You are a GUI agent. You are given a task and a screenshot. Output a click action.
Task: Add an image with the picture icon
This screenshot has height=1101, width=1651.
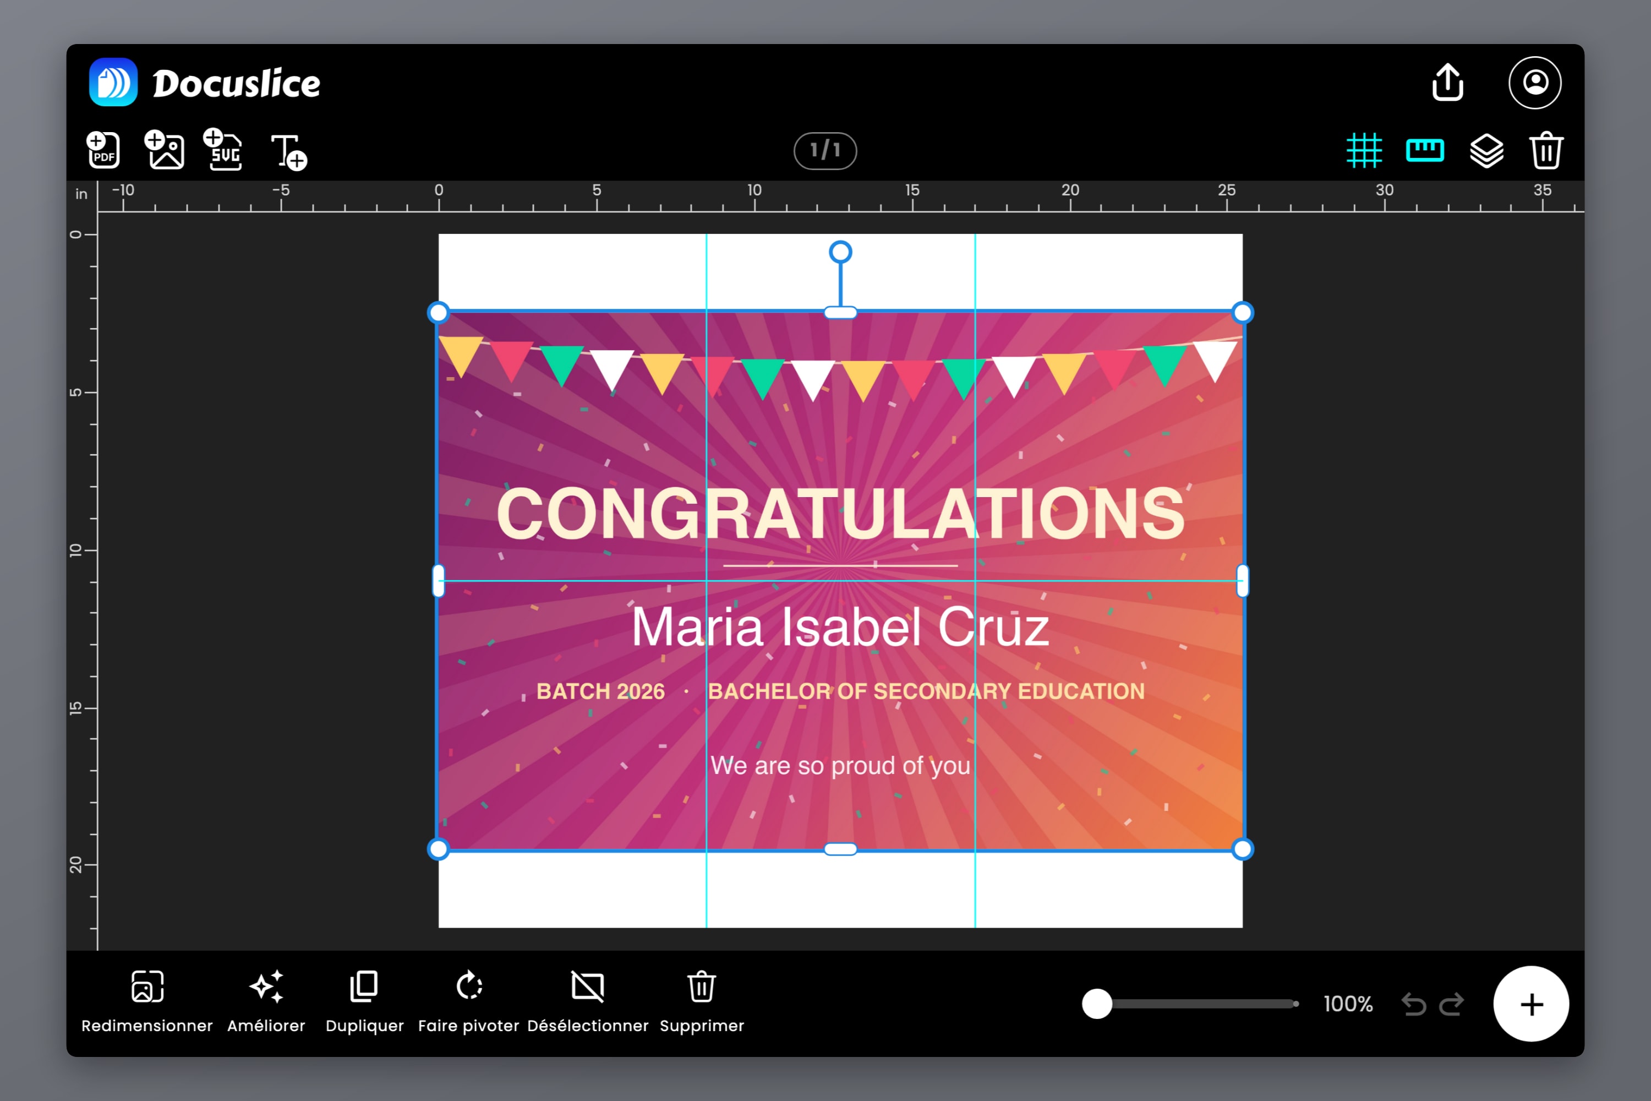tap(164, 150)
